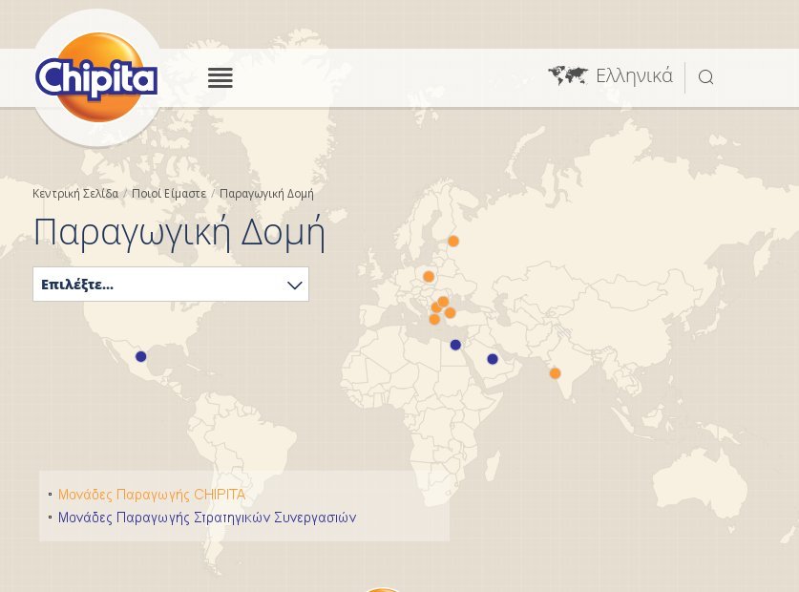Select the orange marker in India
The height and width of the screenshot is (592, 799).
(555, 373)
